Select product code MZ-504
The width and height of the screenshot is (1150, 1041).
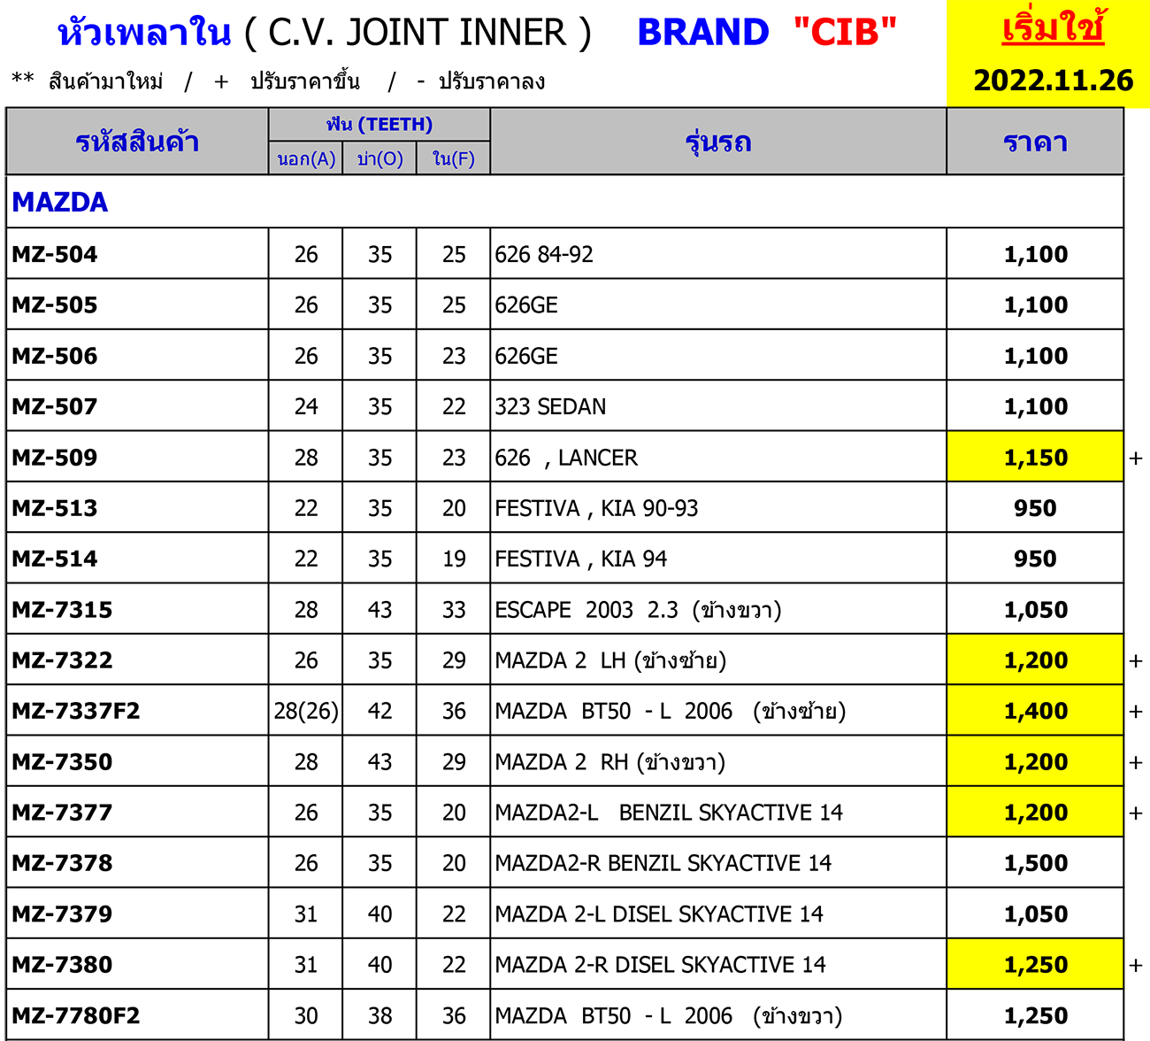click(55, 255)
